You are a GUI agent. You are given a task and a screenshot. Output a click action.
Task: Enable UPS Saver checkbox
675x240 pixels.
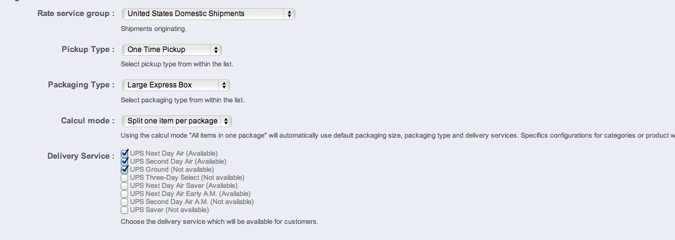click(x=124, y=210)
